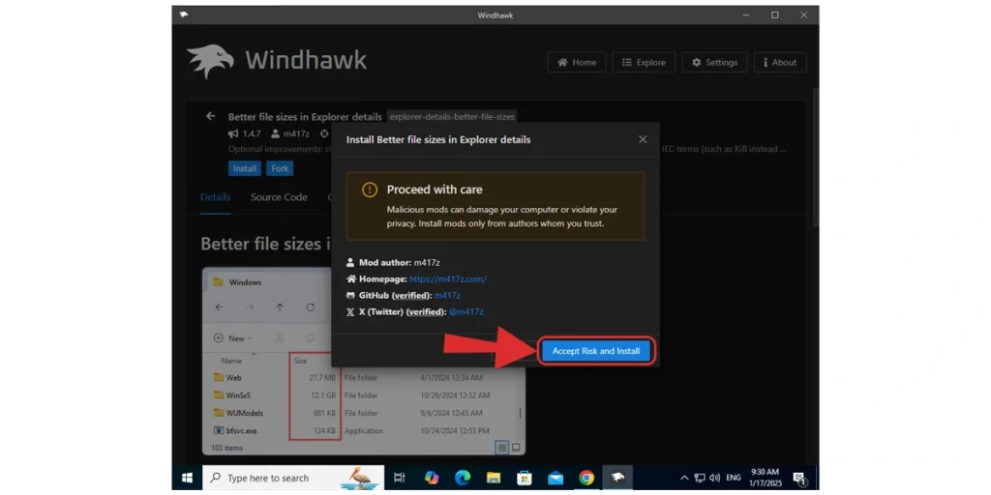Click the ENG language indicator
The width and height of the screenshot is (991, 495).
734,478
